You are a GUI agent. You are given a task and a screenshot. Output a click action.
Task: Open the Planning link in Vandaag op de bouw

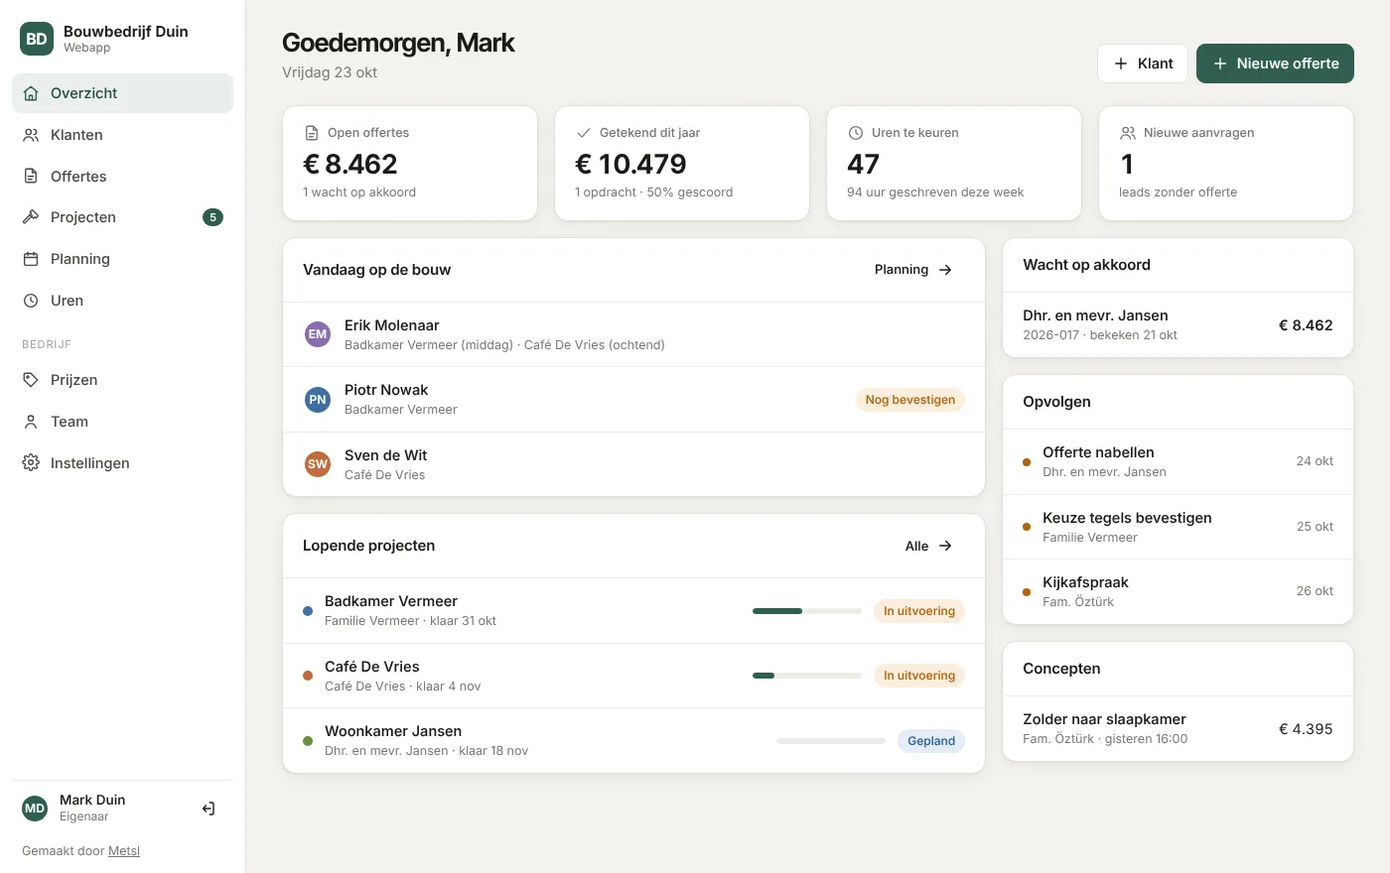click(913, 270)
